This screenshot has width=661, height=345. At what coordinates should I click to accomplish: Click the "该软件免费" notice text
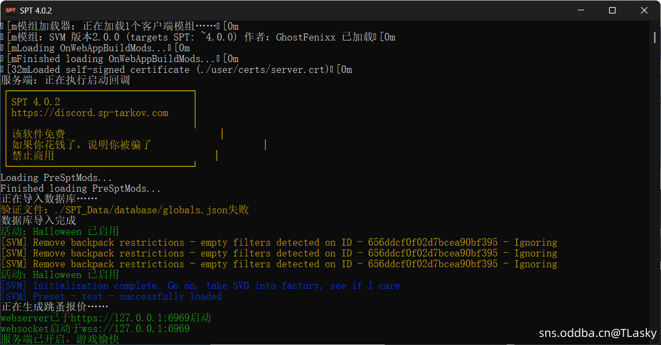click(x=38, y=134)
